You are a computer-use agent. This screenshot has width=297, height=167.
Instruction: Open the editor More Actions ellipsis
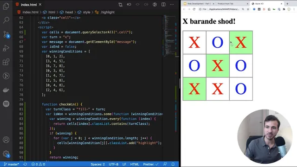[x=172, y=5]
